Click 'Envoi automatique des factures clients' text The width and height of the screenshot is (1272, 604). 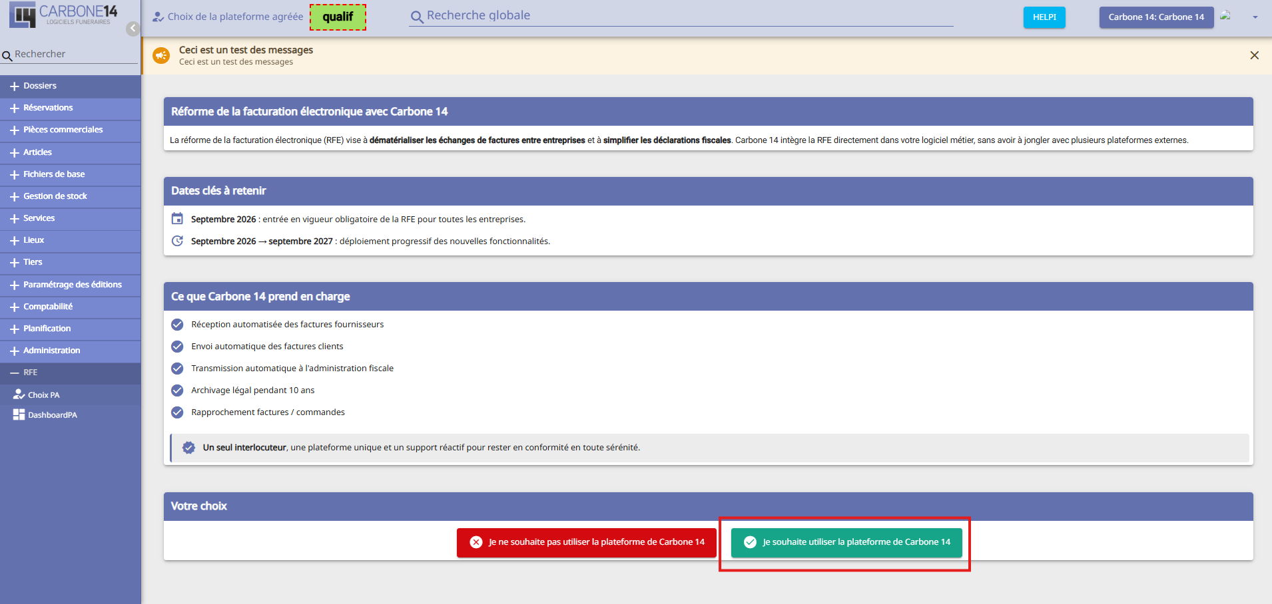tap(267, 347)
